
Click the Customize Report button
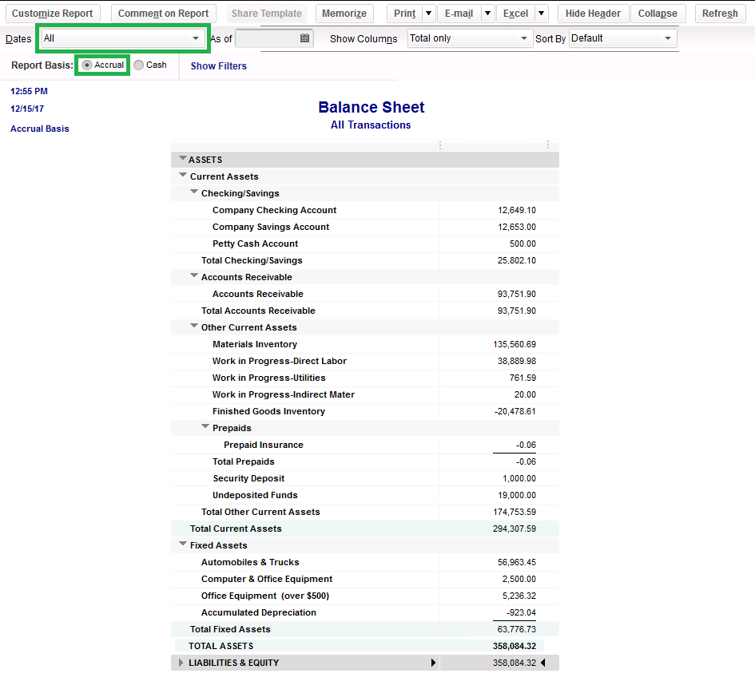pyautogui.click(x=52, y=13)
